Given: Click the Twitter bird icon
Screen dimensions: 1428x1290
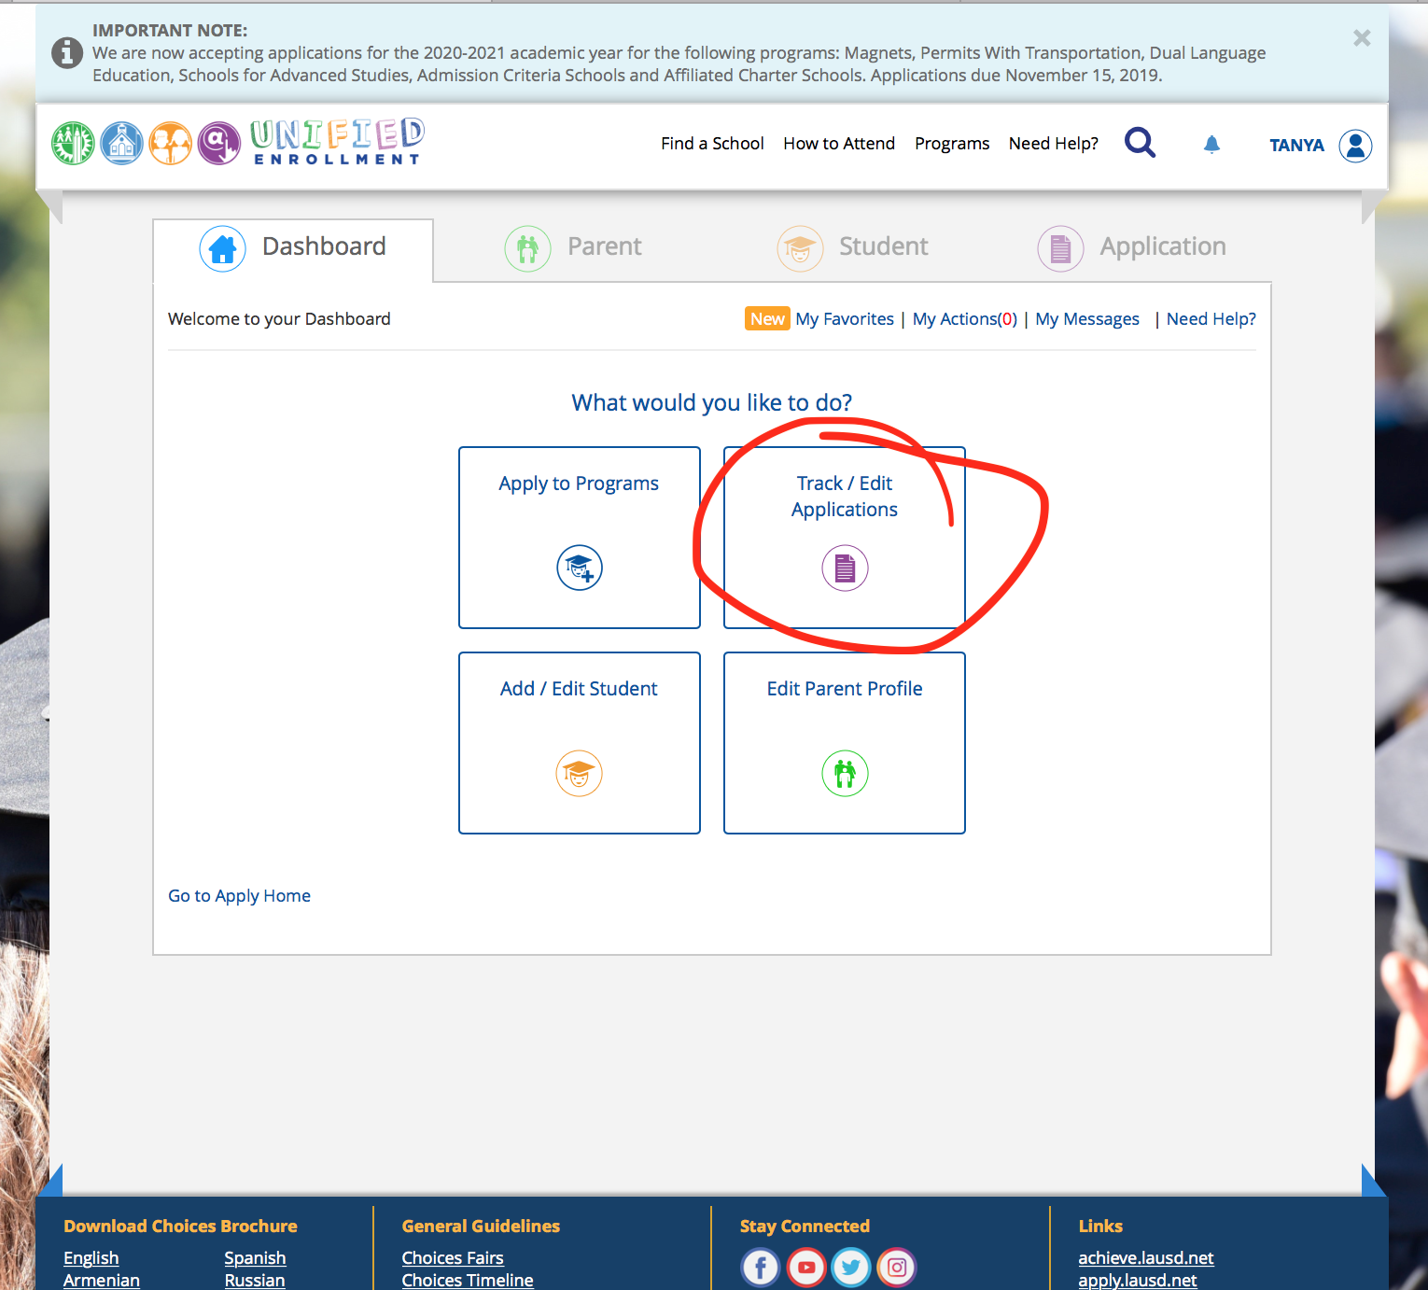Looking at the screenshot, I should click(851, 1268).
